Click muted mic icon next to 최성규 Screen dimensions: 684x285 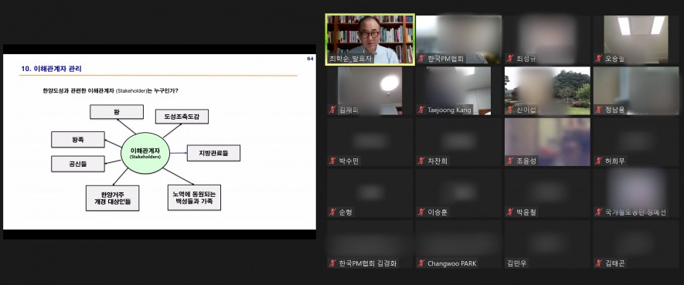pyautogui.click(x=510, y=59)
